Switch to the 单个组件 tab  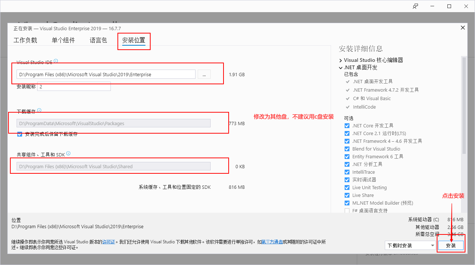tap(63, 40)
